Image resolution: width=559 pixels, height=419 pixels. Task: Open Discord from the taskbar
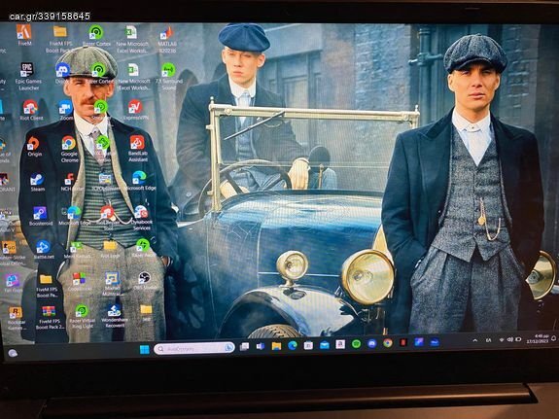pyautogui.click(x=371, y=343)
